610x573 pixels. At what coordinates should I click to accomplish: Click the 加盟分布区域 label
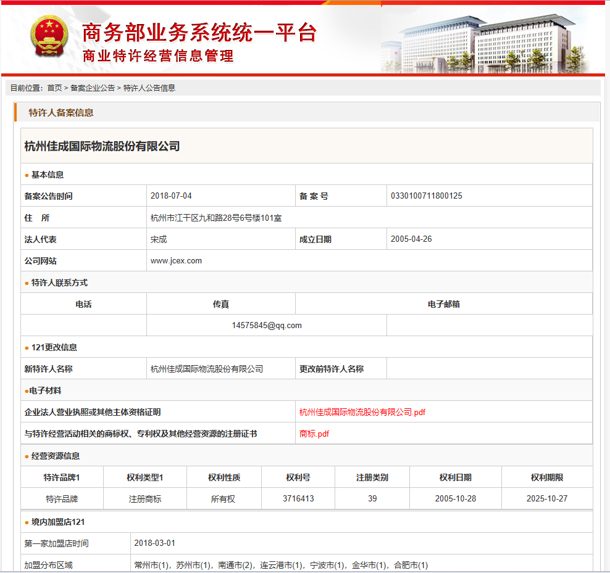click(49, 565)
